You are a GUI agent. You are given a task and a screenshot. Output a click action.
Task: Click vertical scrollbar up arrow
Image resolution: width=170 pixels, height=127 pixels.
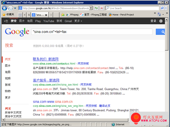(167, 19)
